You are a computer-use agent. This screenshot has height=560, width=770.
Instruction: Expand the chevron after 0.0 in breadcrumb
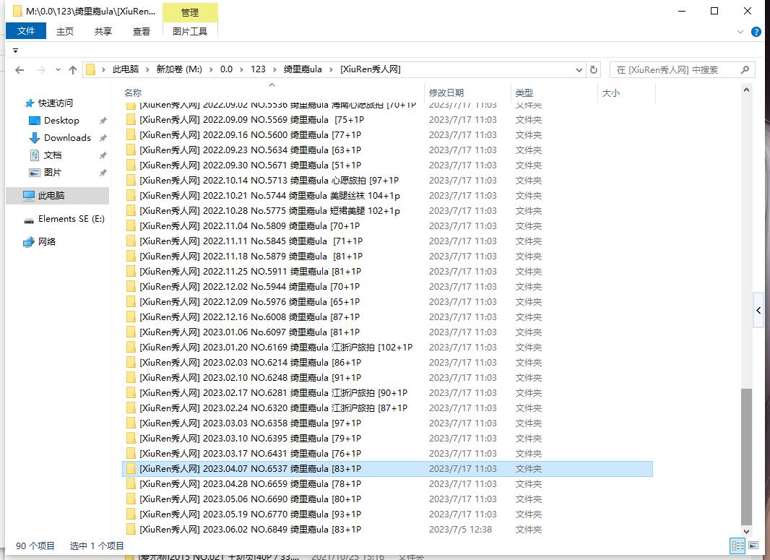coord(241,70)
